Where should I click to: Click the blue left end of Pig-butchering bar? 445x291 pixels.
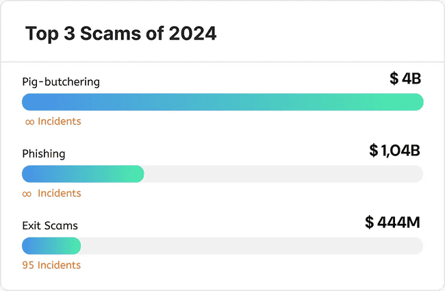coord(34,102)
